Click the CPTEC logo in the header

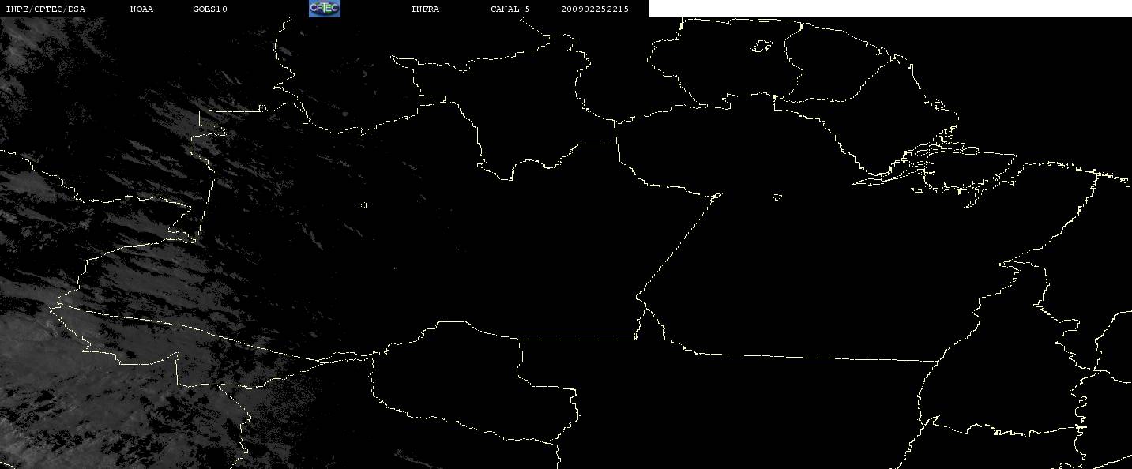(324, 9)
